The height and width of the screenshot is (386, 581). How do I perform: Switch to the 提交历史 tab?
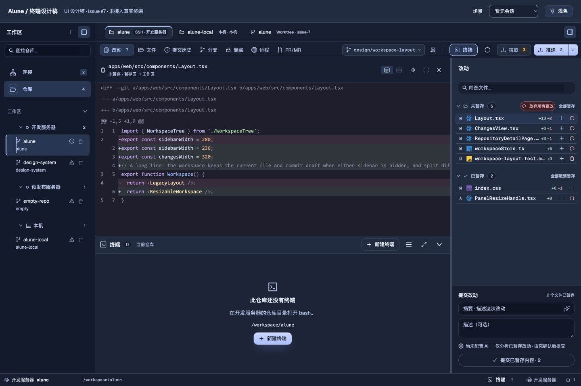pyautogui.click(x=178, y=50)
